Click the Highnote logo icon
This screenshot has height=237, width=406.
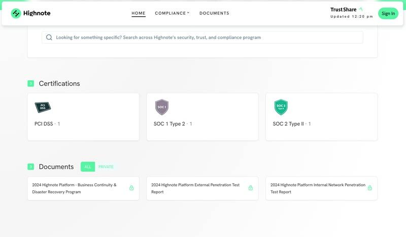tap(16, 13)
